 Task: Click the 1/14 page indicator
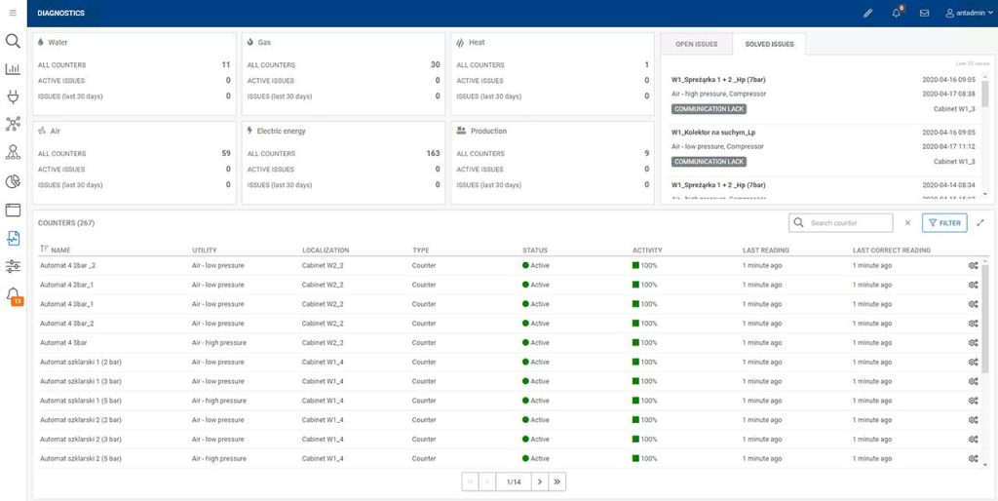click(x=514, y=482)
